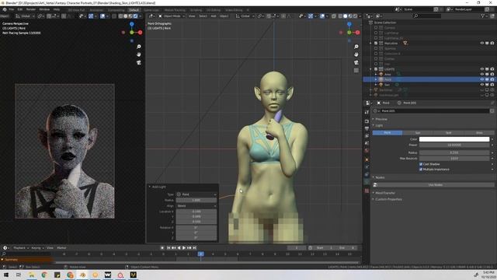Viewport: 497px width, 280px height.
Task: Toggle render camera icon for Area light
Action: click(492, 75)
